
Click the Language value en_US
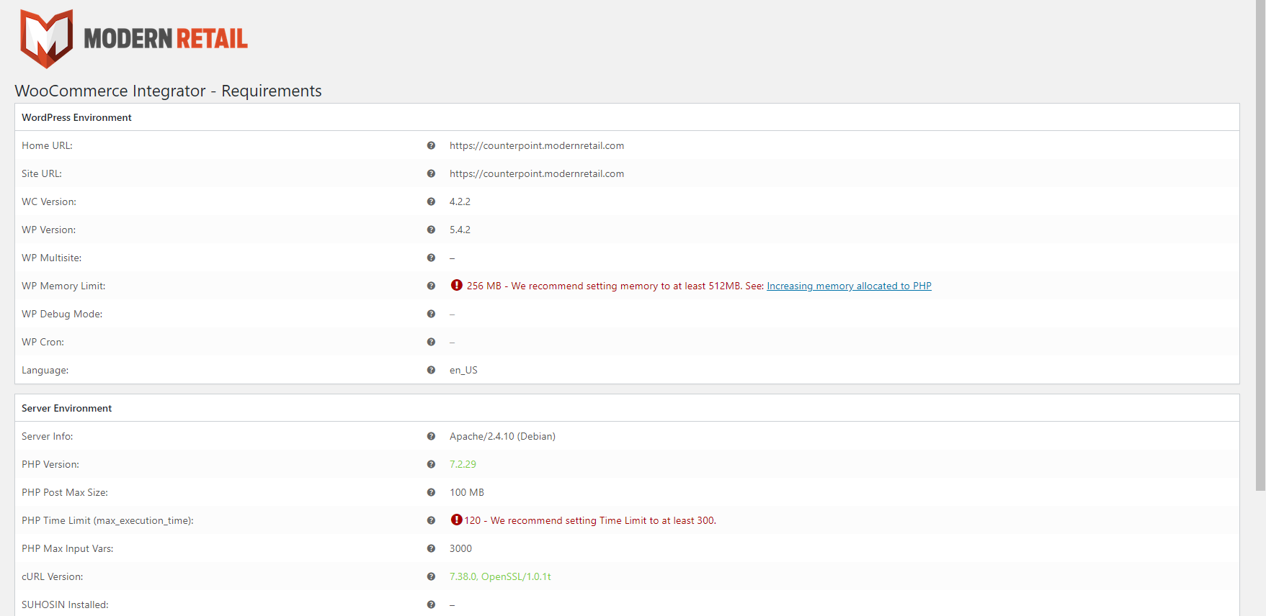coord(463,370)
